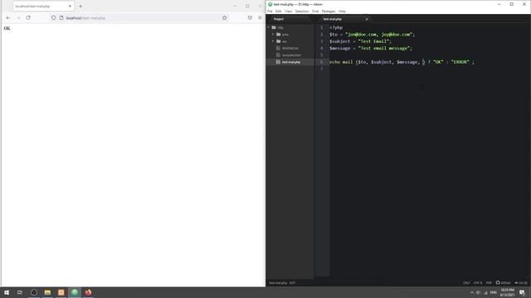Change PHP grammar in status bar
Viewport: 531px width, 298px height.
489,283
